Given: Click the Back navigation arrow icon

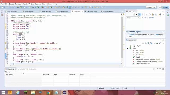Looking at the screenshot, I should (x=98, y=7).
